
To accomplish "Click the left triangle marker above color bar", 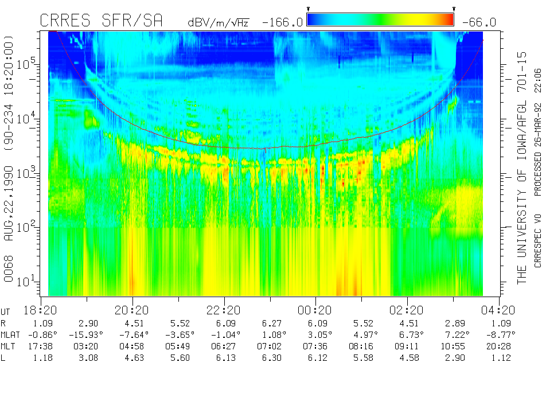I will tap(309, 9).
